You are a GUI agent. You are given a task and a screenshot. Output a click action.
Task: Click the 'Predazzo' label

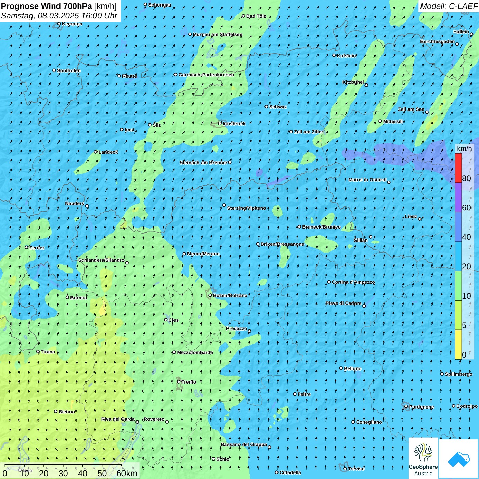236,328
